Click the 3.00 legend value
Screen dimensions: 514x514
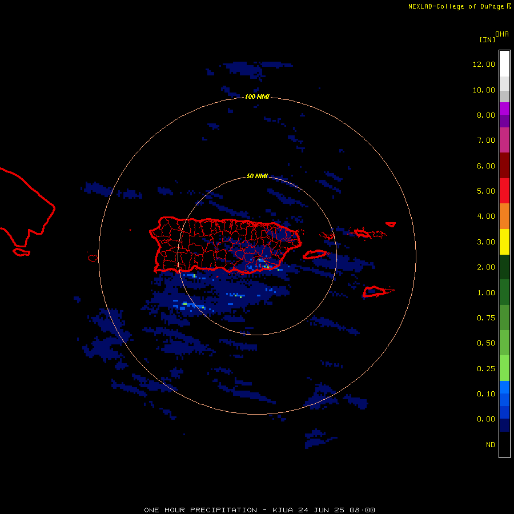[486, 242]
